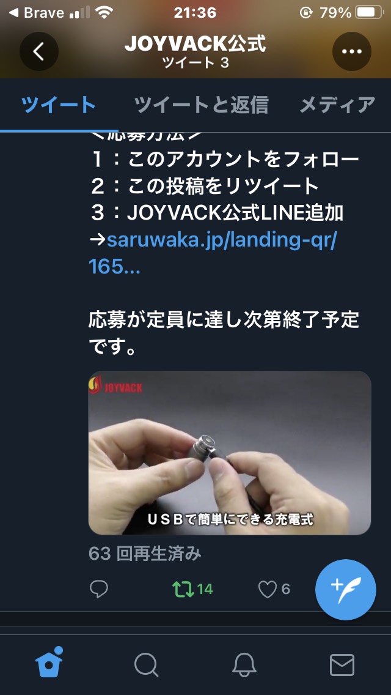The width and height of the screenshot is (391, 695).
Task: Select the ツイート tab
Action: 59,105
